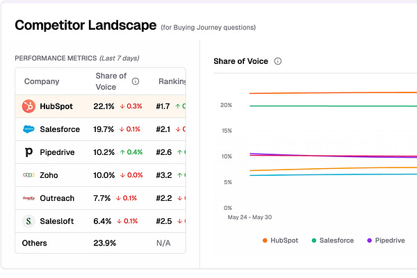Screen dimensions: 417x278
Task: Click Outreach's 7.7% share value
Action: (102, 198)
